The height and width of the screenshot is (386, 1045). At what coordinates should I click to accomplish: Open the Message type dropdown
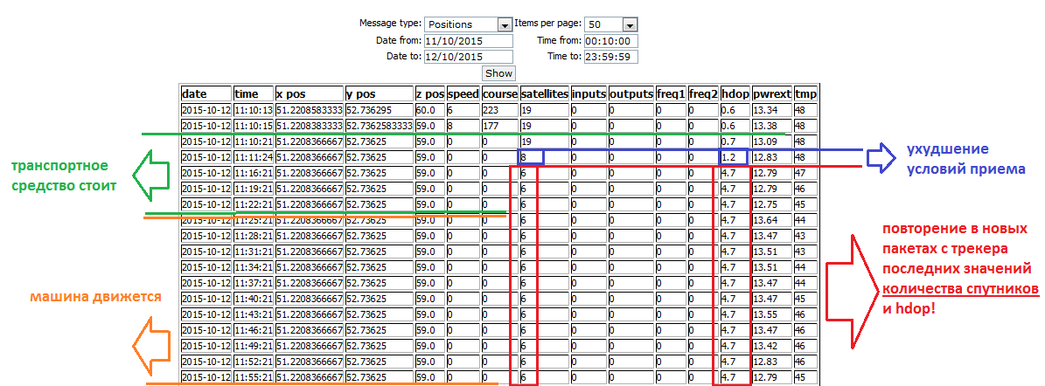(x=468, y=24)
